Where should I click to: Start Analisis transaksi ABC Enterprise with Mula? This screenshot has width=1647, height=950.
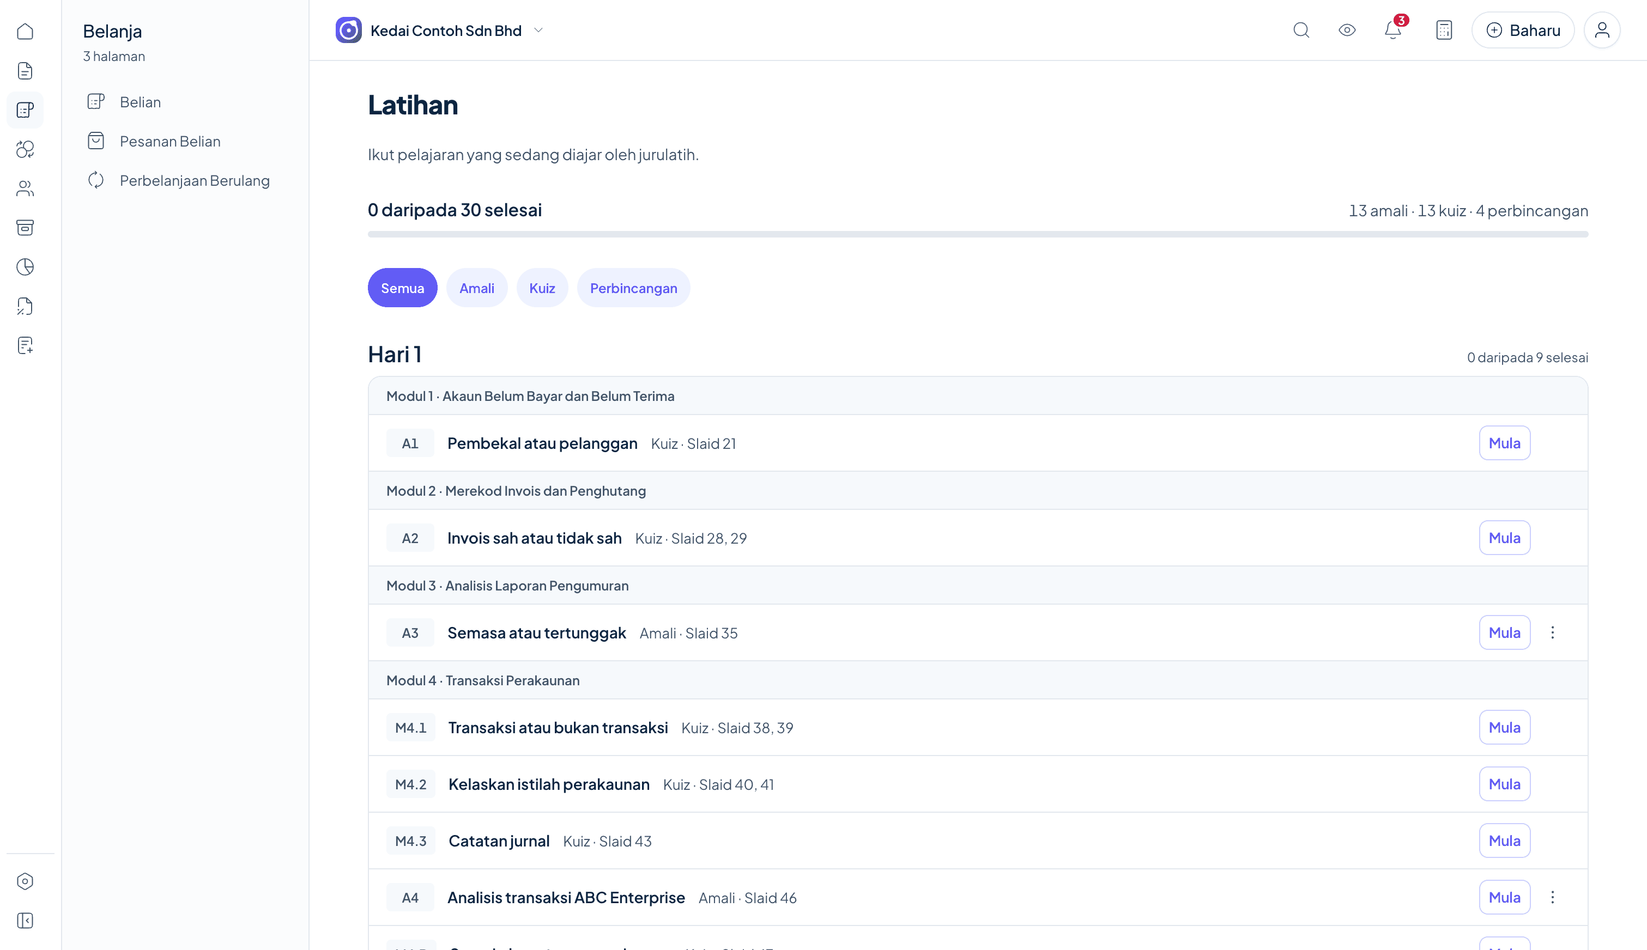click(1505, 897)
